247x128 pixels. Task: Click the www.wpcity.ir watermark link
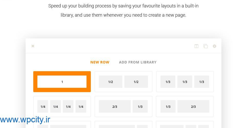click(x=25, y=120)
